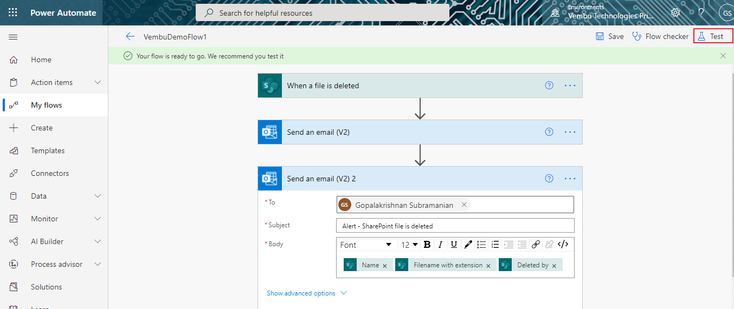Click the To recipients field
The height and width of the screenshot is (309, 734).
pyautogui.click(x=455, y=205)
